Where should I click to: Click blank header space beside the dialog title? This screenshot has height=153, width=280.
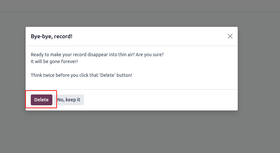click(147, 36)
